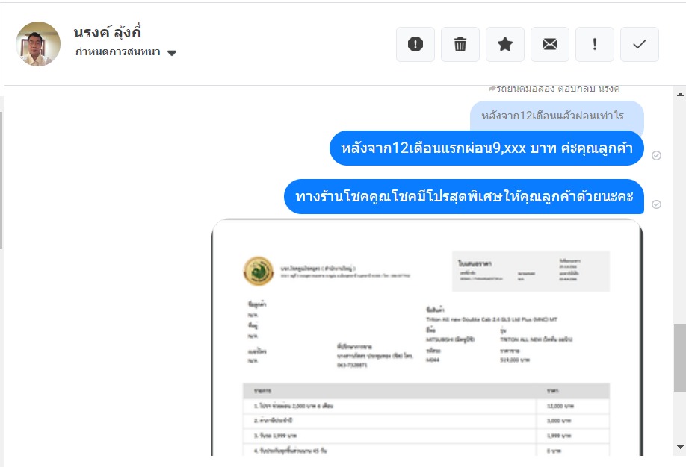View delivery status icon beside โปรสุดพิเศษ message
Viewport: 686px width, 467px height.
pyautogui.click(x=656, y=204)
